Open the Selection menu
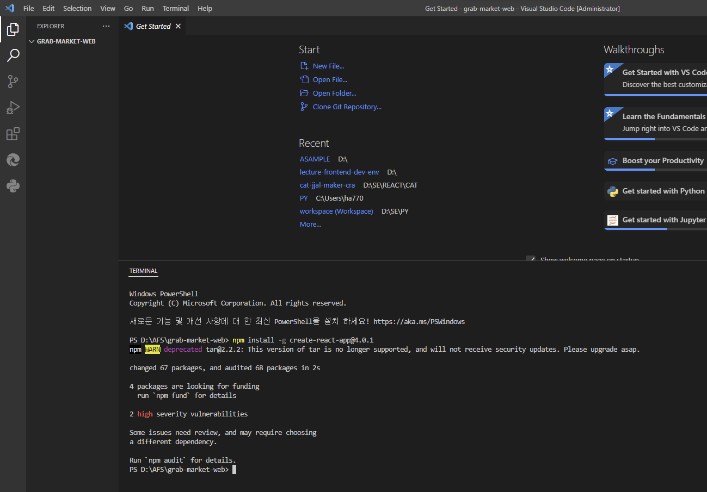The image size is (707, 492). 77,8
